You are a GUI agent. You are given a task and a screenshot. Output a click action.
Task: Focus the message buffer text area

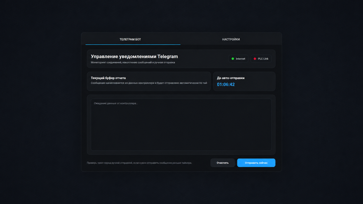click(181, 125)
